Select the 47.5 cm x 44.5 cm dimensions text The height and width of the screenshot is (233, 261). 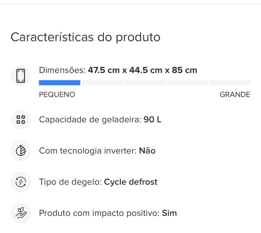point(125,70)
